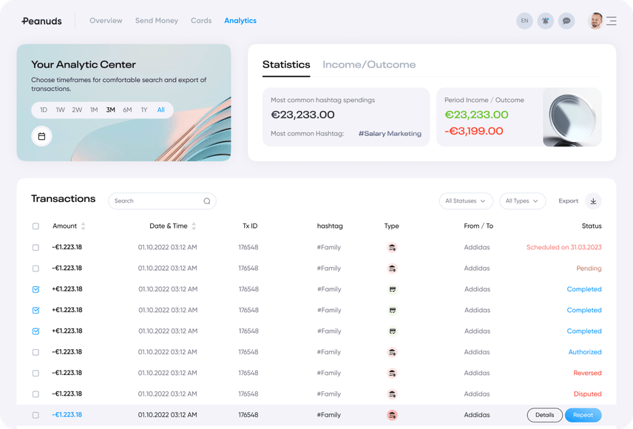Open the notifications bell icon

545,21
